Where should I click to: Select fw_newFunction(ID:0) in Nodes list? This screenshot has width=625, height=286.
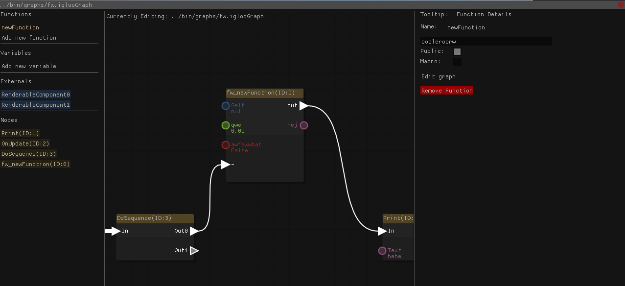coord(36,164)
